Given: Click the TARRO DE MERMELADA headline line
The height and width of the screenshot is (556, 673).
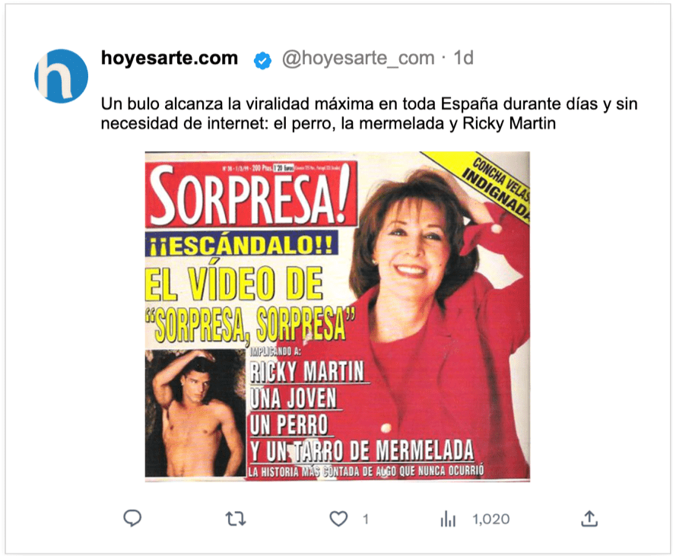Looking at the screenshot, I should (x=362, y=451).
